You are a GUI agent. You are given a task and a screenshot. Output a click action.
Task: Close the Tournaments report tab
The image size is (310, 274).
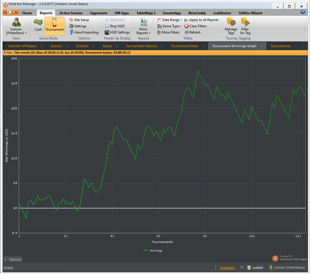point(296,46)
